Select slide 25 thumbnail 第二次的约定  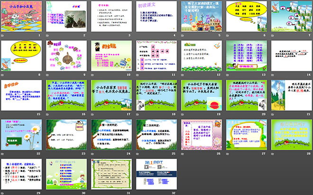click(156, 135)
